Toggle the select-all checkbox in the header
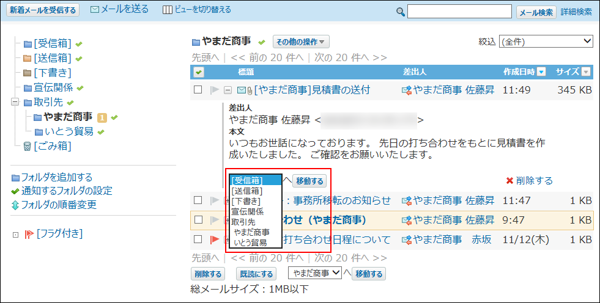The image size is (600, 303). point(199,72)
